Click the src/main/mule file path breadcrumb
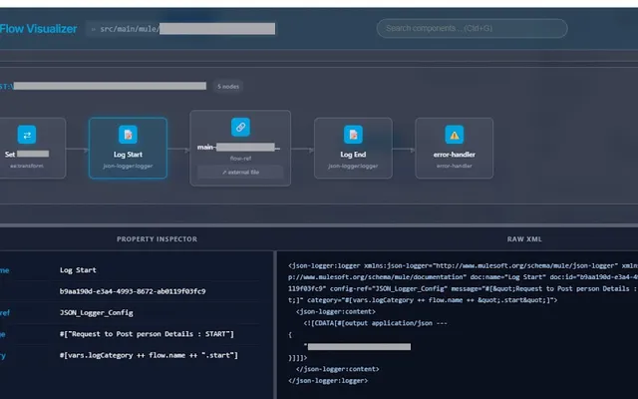This screenshot has height=399, width=638. click(182, 29)
